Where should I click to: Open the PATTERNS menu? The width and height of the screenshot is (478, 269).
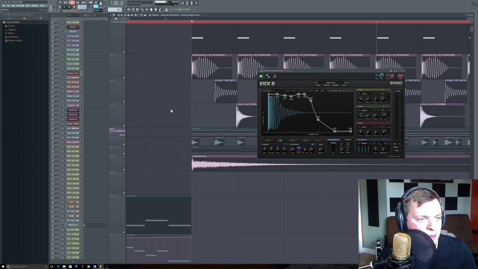(20, 6)
